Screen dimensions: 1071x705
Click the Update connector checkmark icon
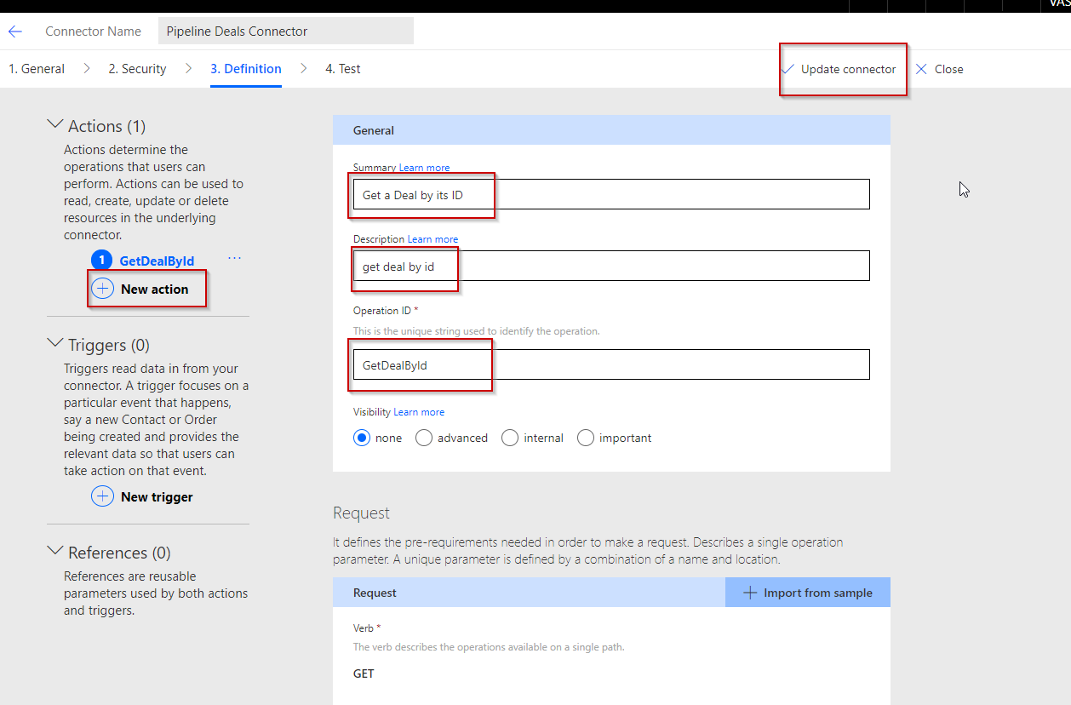click(788, 69)
